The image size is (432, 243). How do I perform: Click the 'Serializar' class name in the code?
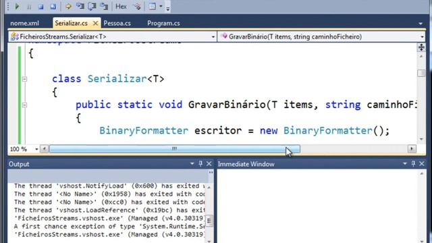click(x=117, y=79)
